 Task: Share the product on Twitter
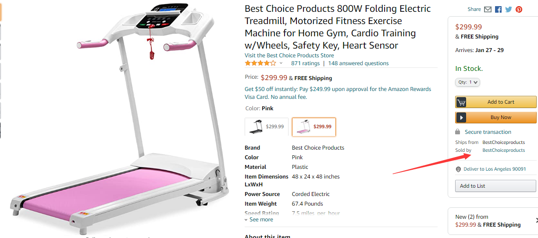click(x=509, y=9)
